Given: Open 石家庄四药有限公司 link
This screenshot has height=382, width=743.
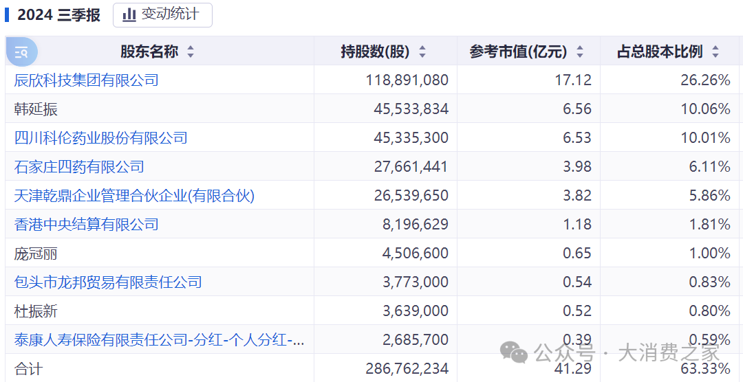Looking at the screenshot, I should [x=79, y=167].
